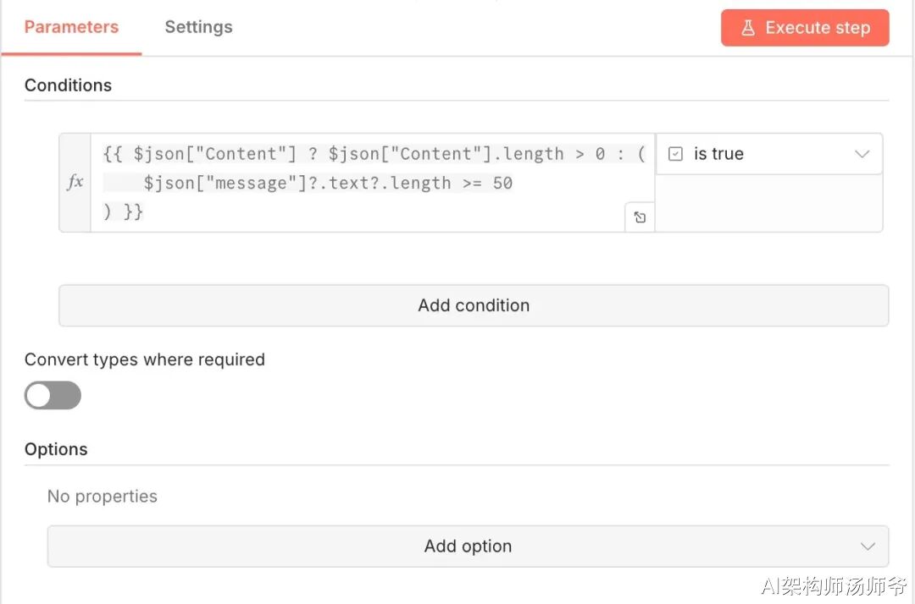915x604 pixels.
Task: Click the "Convert types where required" label
Action: pos(145,360)
